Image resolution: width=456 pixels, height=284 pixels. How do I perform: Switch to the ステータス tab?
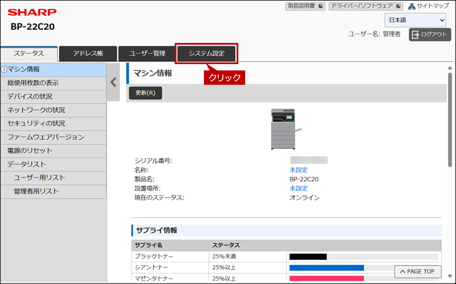(x=29, y=54)
